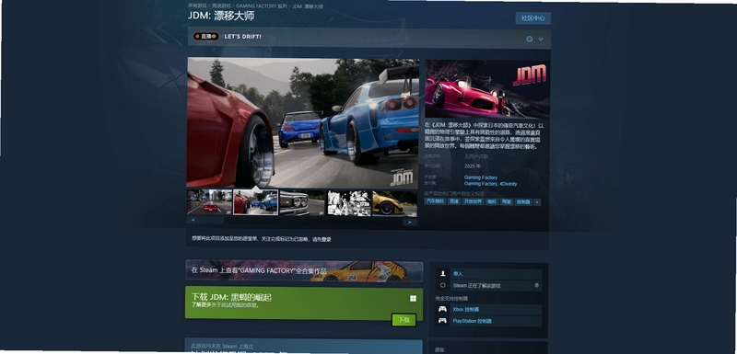Click the 控制器 tag
This screenshot has width=737, height=354.
(x=523, y=202)
